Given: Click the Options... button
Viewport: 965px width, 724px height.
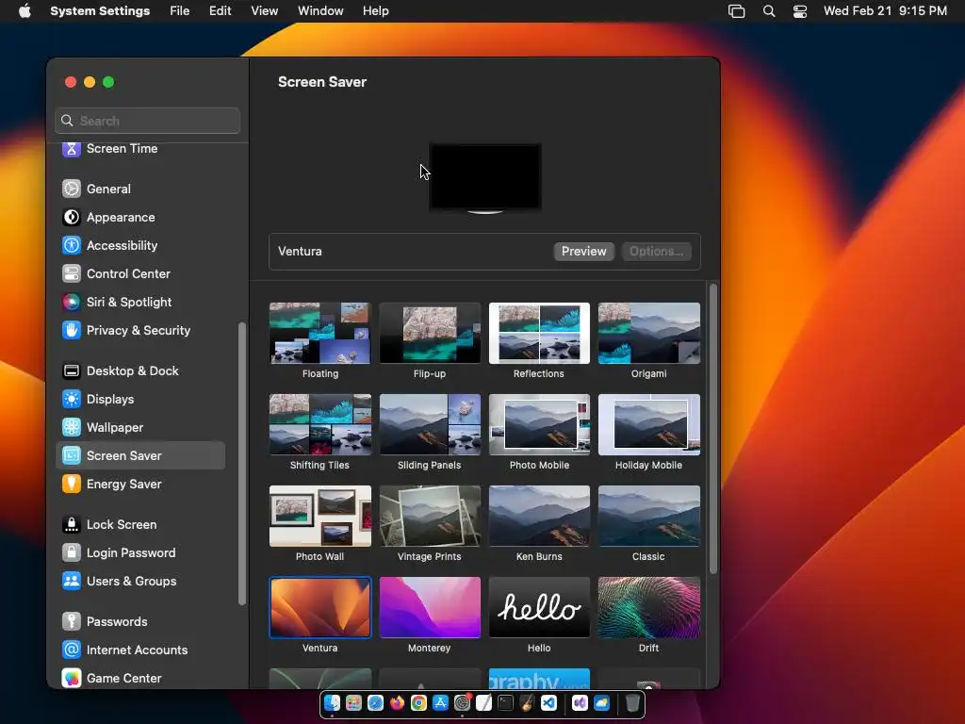Looking at the screenshot, I should tap(656, 251).
